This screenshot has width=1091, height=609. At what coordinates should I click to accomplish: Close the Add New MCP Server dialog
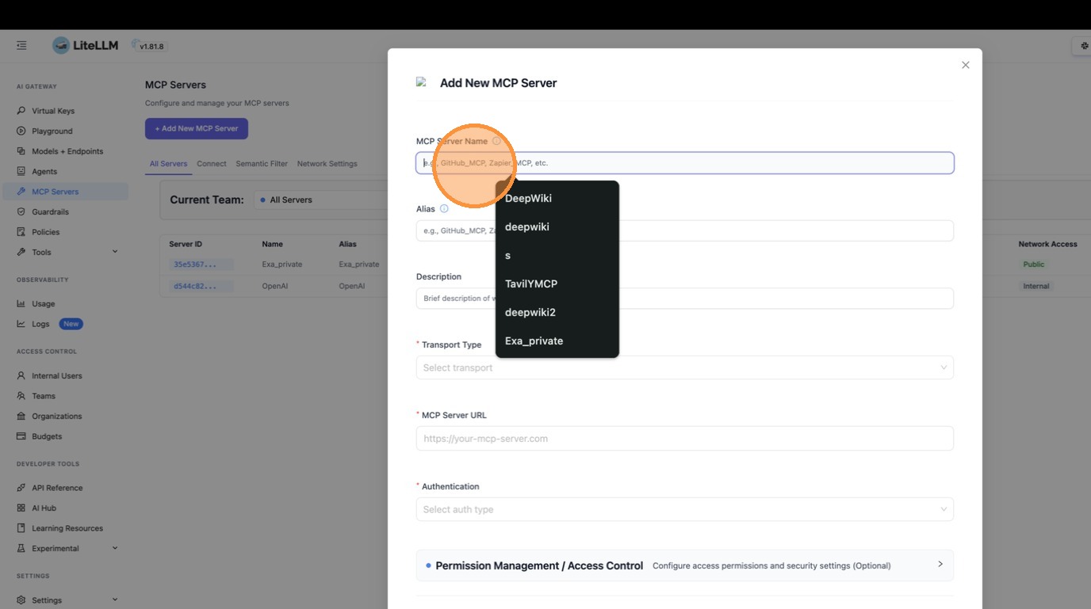point(965,65)
